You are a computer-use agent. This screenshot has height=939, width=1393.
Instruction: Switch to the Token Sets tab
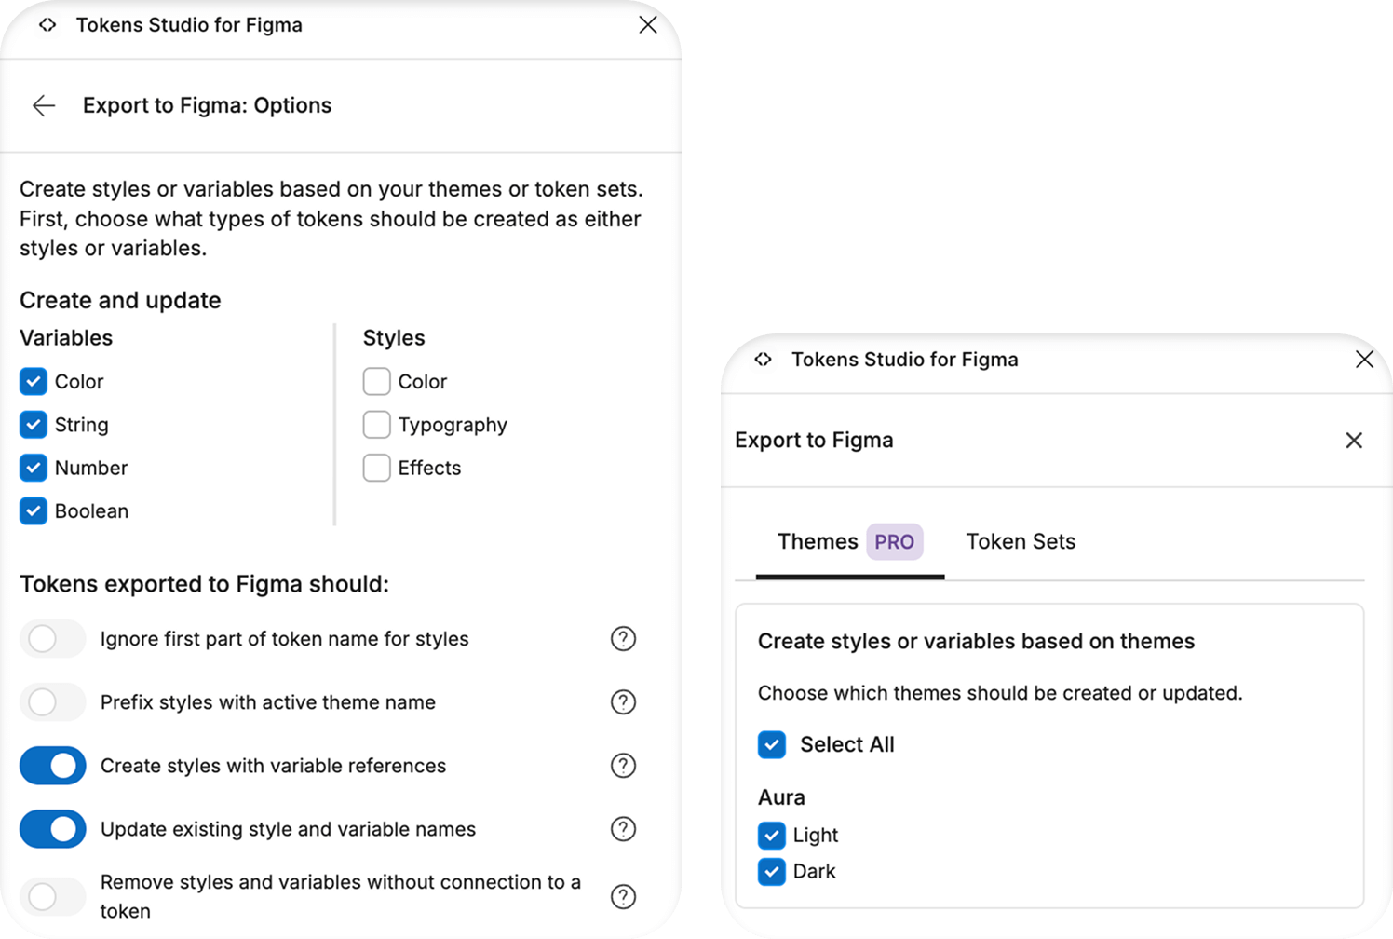pos(1021,541)
